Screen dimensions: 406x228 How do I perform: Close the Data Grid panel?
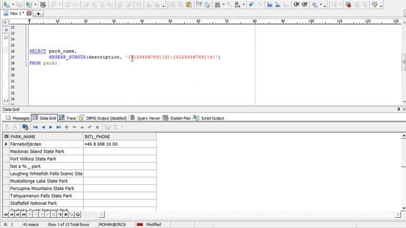click(403, 109)
